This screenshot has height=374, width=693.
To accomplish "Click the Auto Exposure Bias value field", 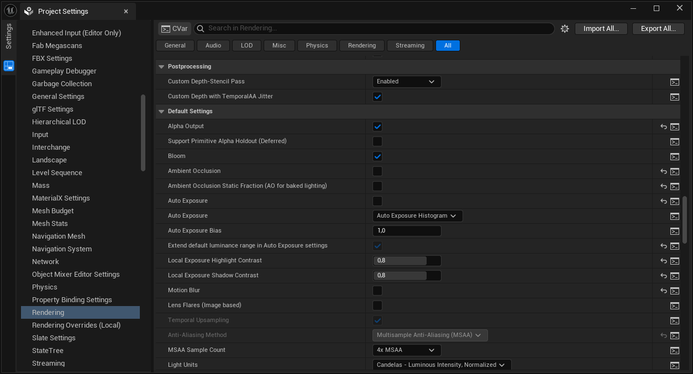I will coord(407,231).
